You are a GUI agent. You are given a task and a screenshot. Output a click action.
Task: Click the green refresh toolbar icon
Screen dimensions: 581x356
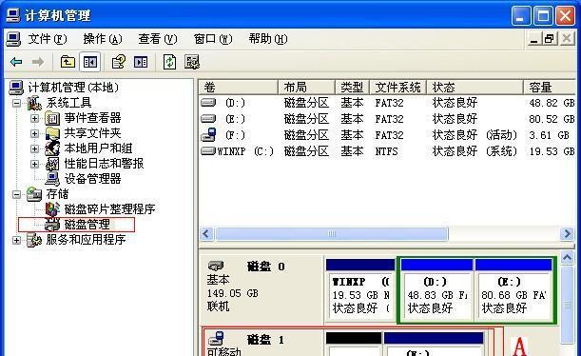[x=169, y=62]
